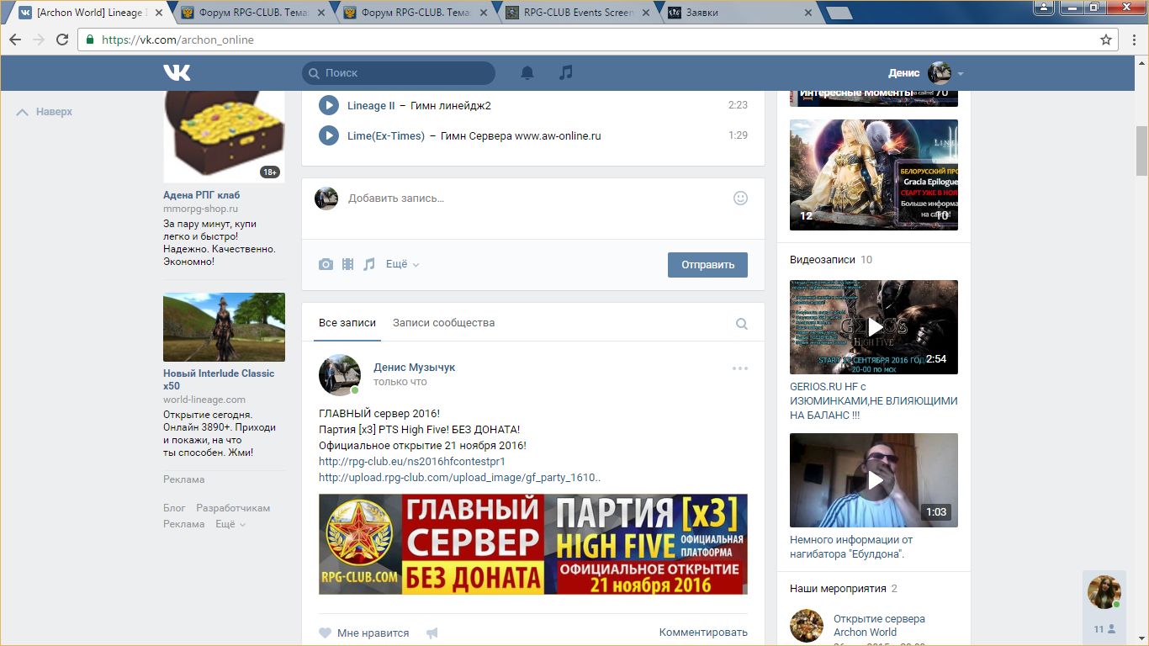The width and height of the screenshot is (1149, 646).
Task: Open the Interlude Classic ad image
Action: [x=224, y=327]
